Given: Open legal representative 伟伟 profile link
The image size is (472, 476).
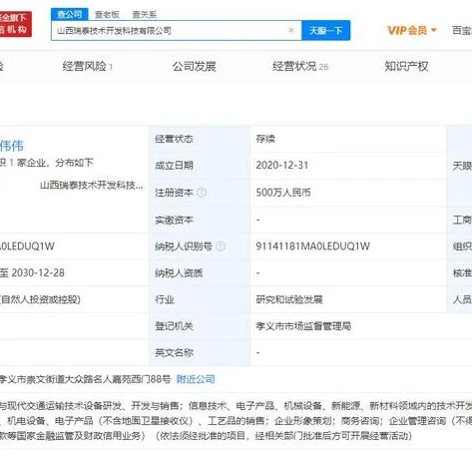Looking at the screenshot, I should click(12, 146).
